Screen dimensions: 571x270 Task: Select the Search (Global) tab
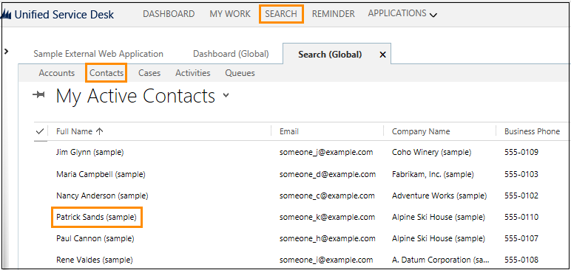[x=330, y=55]
